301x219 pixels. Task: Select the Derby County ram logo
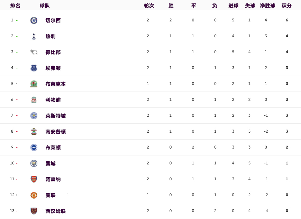click(x=34, y=52)
